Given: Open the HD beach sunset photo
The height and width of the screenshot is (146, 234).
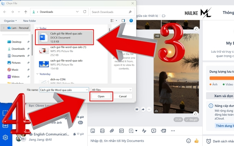Looking at the screenshot, I should click(x=176, y=73).
